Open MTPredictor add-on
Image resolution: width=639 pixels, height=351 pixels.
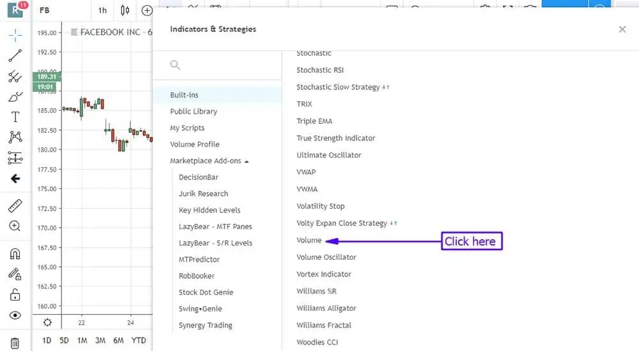[199, 259]
